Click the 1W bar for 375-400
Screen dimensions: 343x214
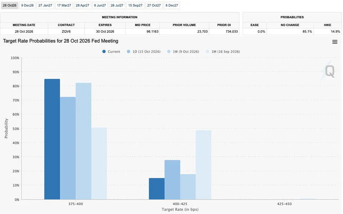click(84, 141)
